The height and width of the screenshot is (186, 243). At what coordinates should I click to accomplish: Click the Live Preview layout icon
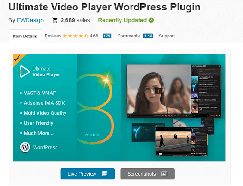click(x=104, y=174)
